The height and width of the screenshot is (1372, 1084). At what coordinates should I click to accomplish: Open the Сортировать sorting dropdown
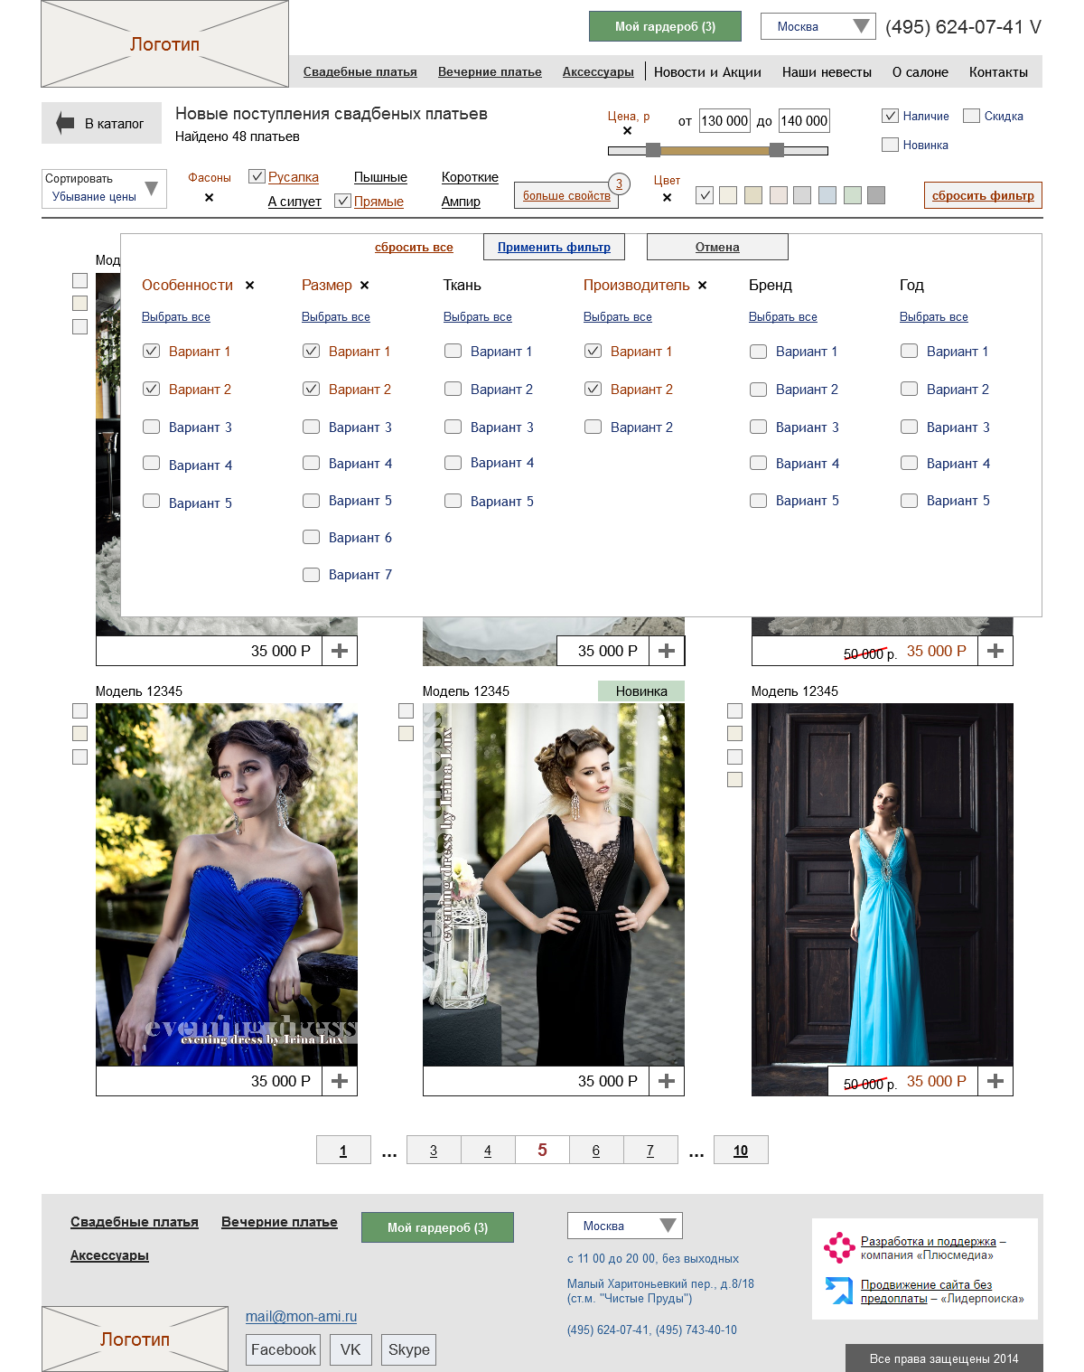click(104, 188)
